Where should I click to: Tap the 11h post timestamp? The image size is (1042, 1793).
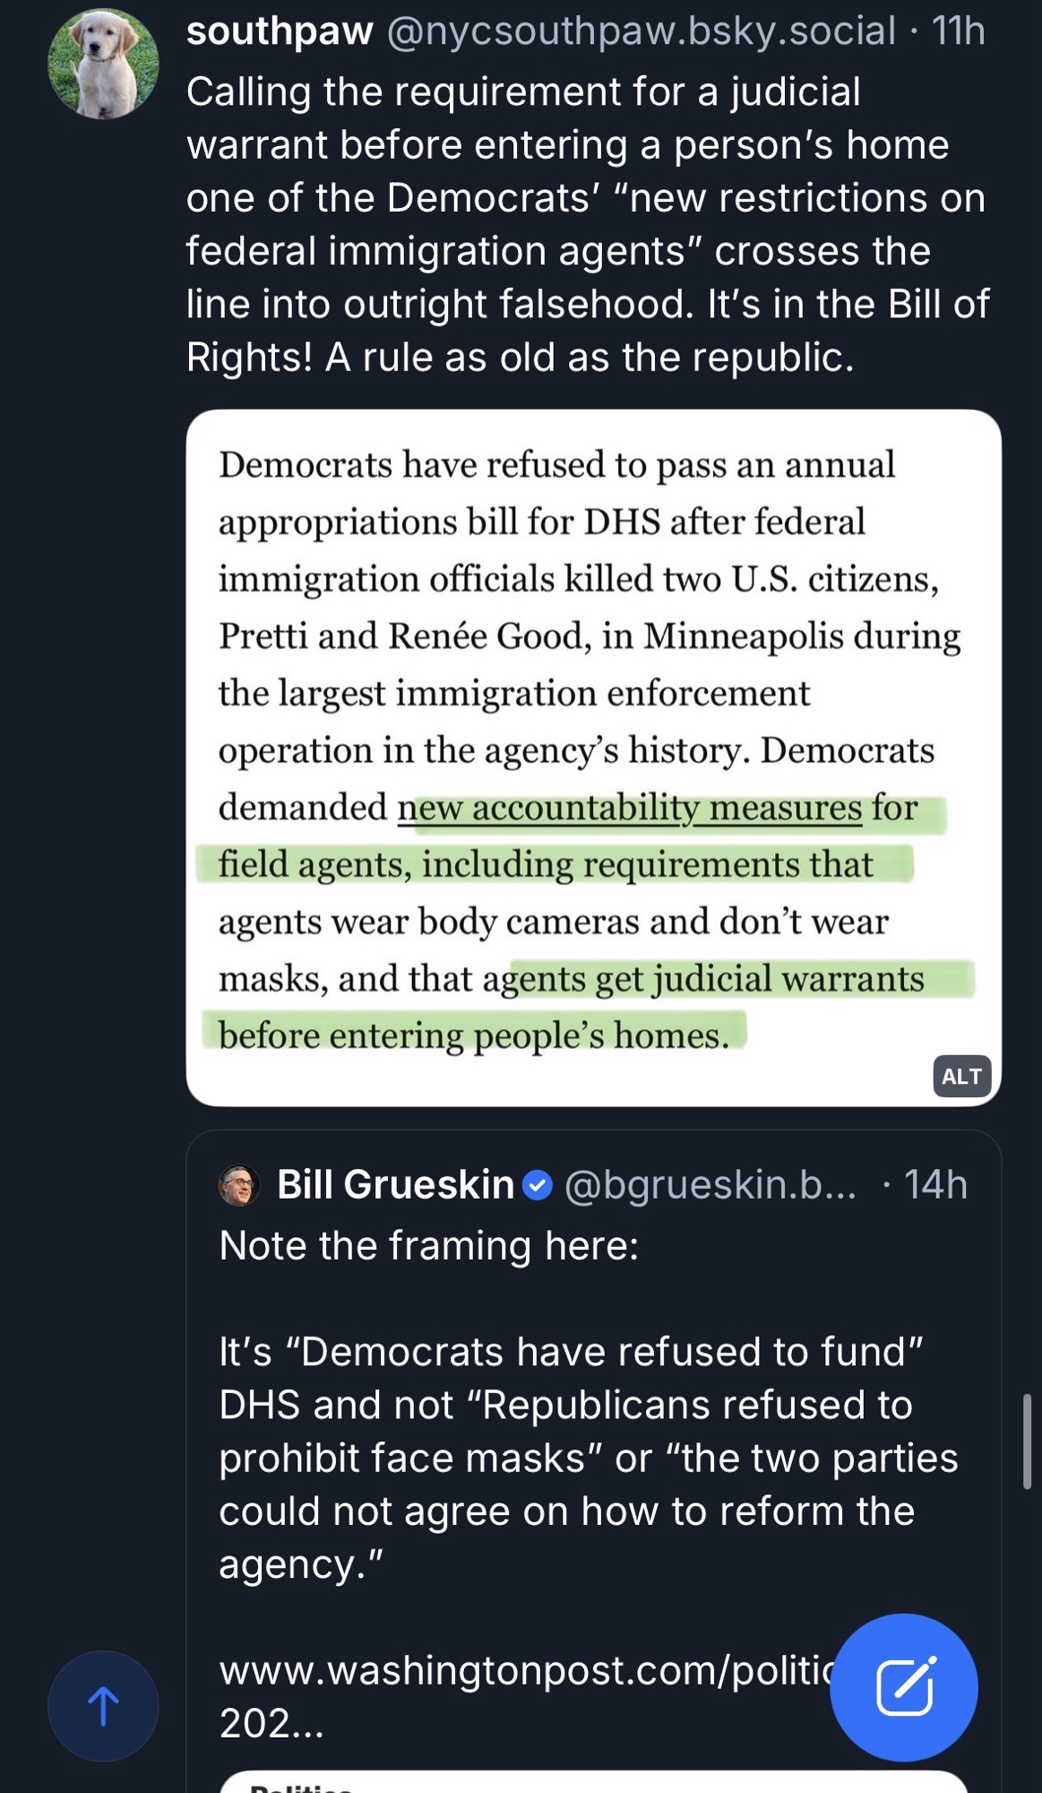(x=958, y=32)
